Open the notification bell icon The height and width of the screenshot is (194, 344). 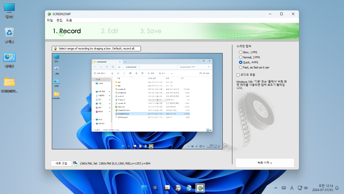point(337,188)
